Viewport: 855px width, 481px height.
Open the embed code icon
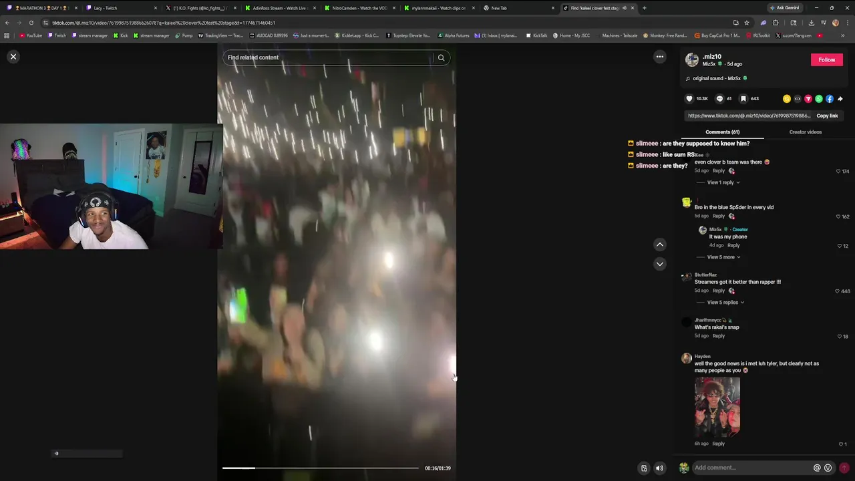[798, 99]
